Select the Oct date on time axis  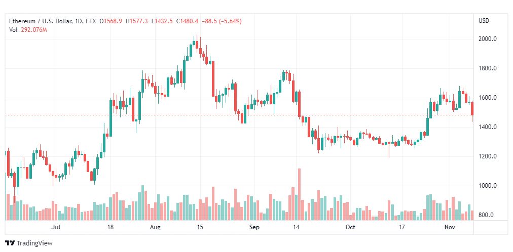pyautogui.click(x=350, y=228)
